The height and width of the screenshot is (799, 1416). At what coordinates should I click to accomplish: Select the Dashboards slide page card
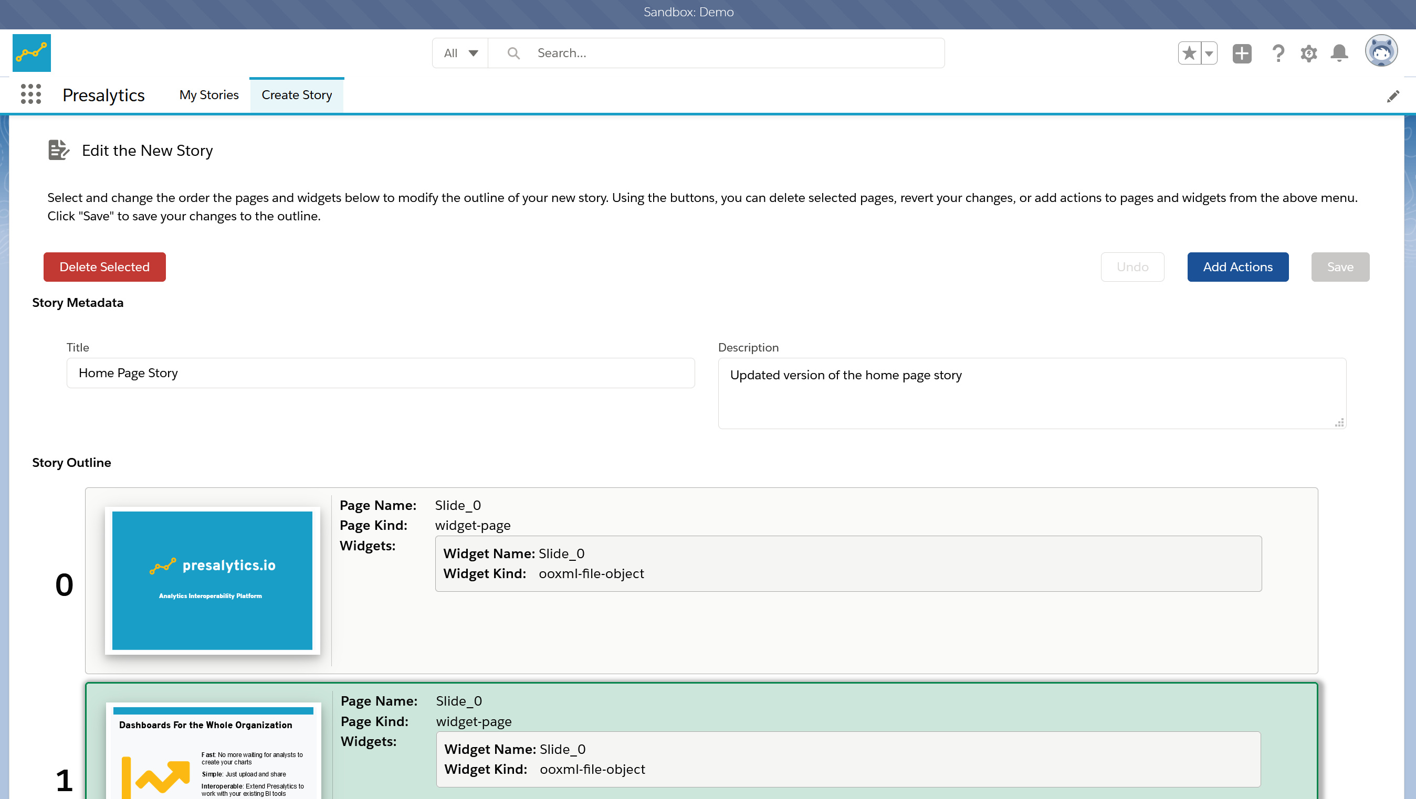pyautogui.click(x=701, y=741)
